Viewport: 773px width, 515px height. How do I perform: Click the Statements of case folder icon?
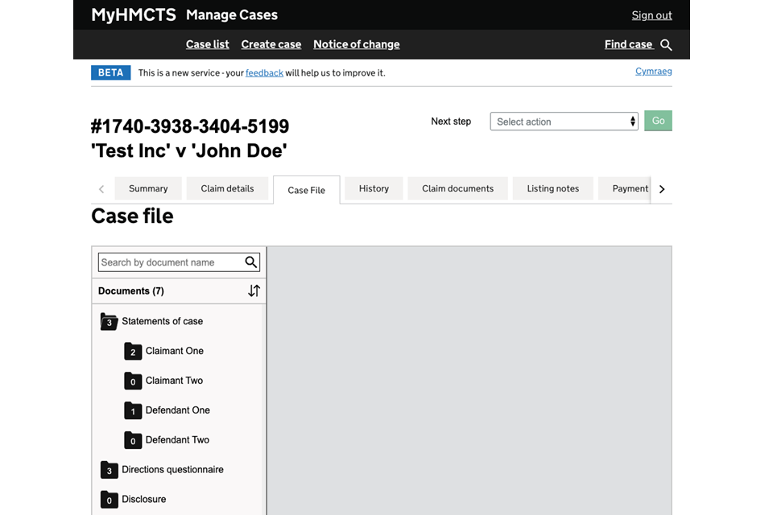(109, 322)
